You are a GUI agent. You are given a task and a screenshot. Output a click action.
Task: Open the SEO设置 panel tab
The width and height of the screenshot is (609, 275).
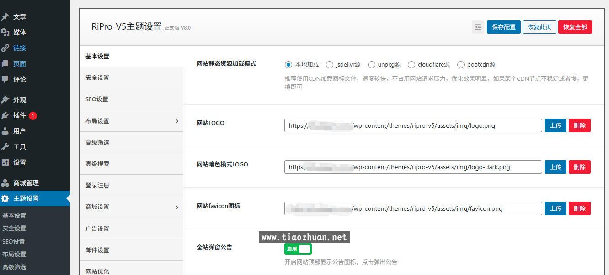(97, 99)
